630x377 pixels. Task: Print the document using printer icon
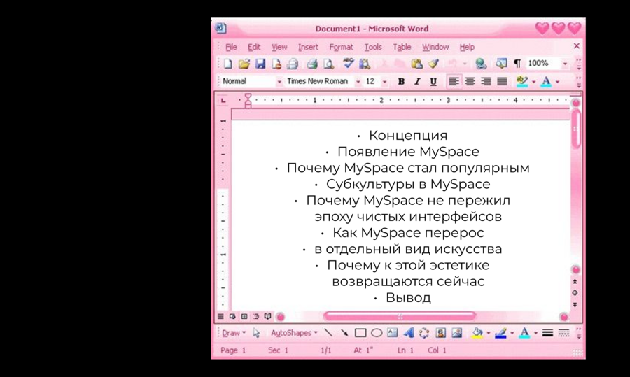pos(312,64)
